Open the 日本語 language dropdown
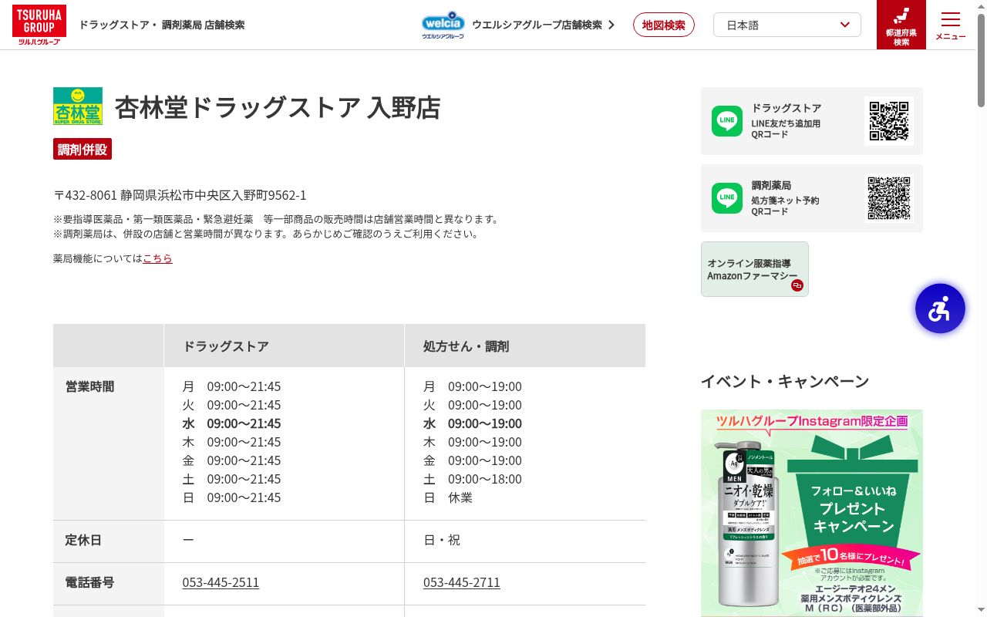Image resolution: width=987 pixels, height=617 pixels. [x=787, y=25]
